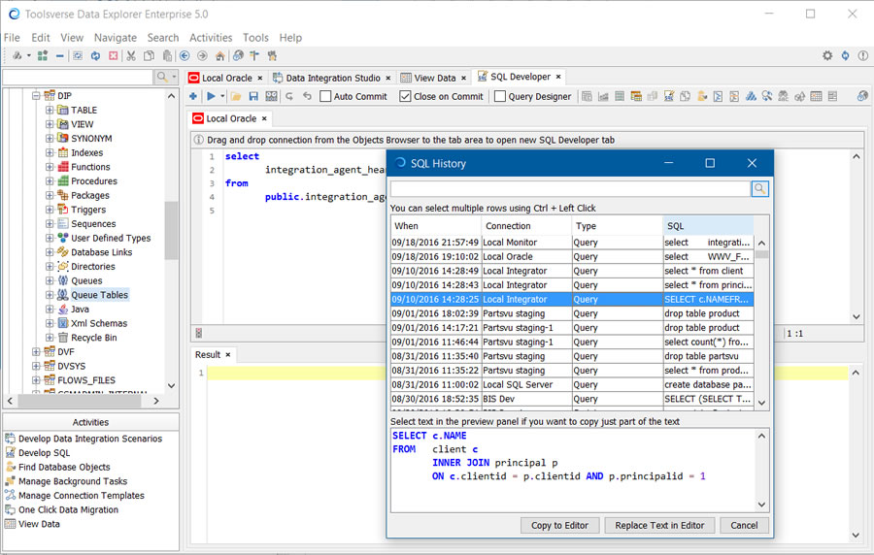Screen dimensions: 874x555
Task: Run query with the blue play icon
Action: 212,96
